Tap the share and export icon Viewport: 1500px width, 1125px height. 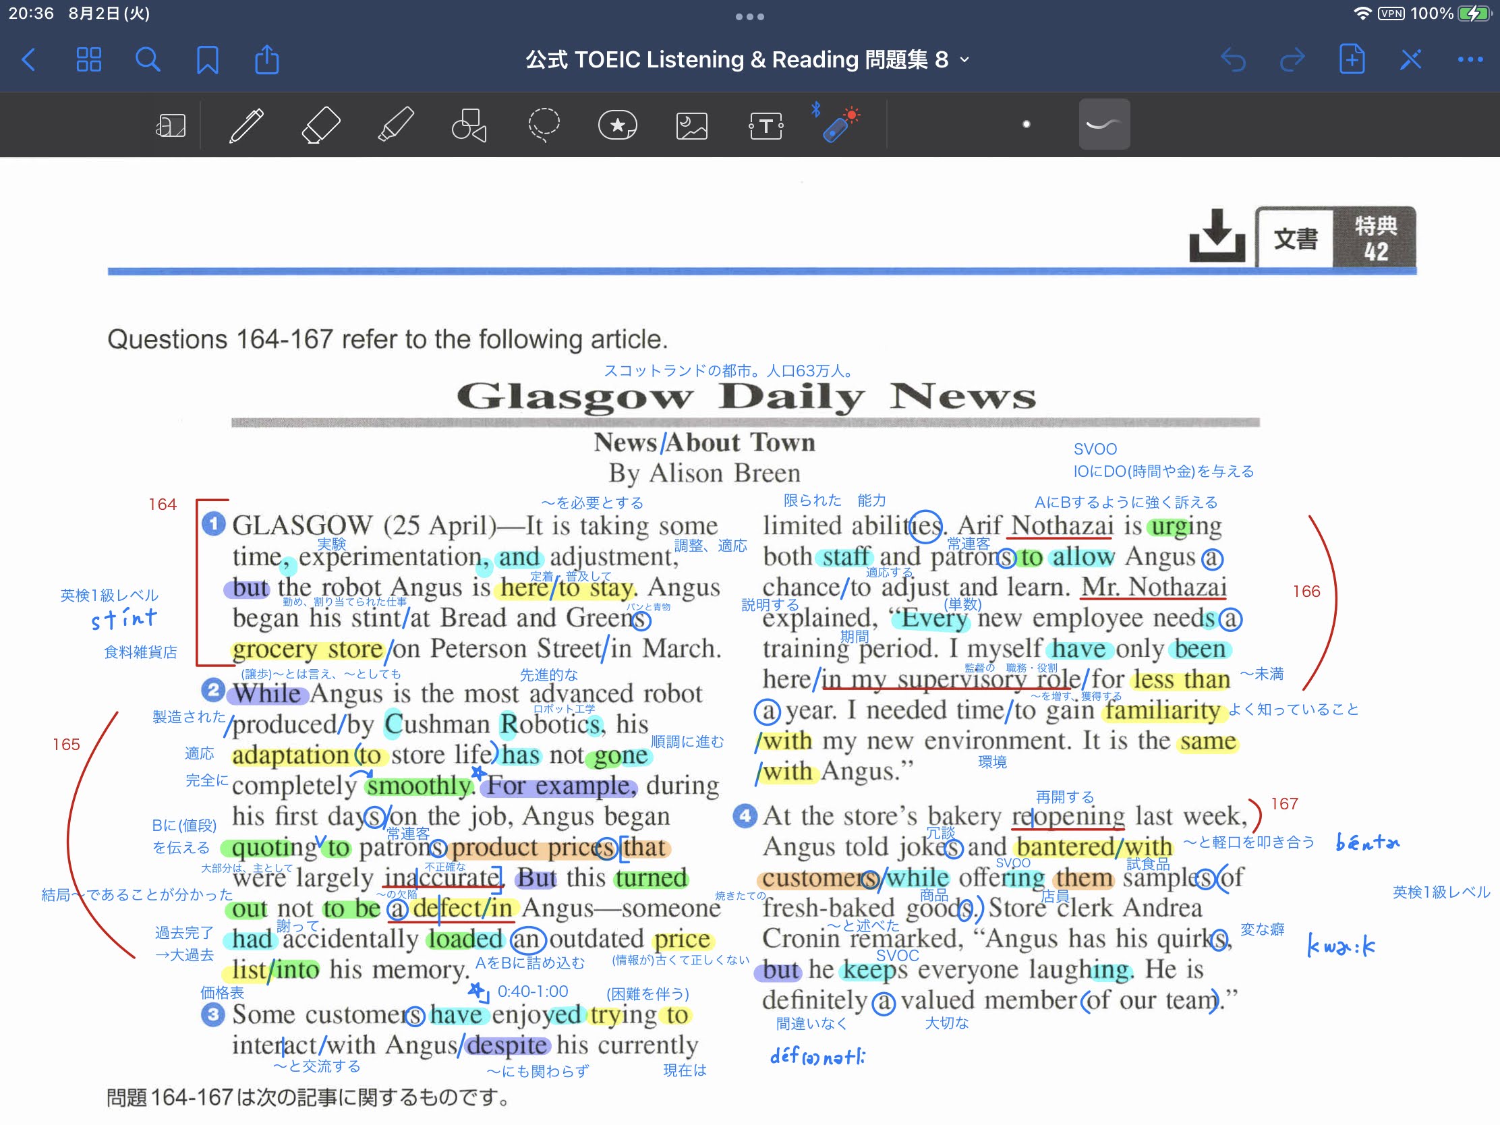(266, 59)
